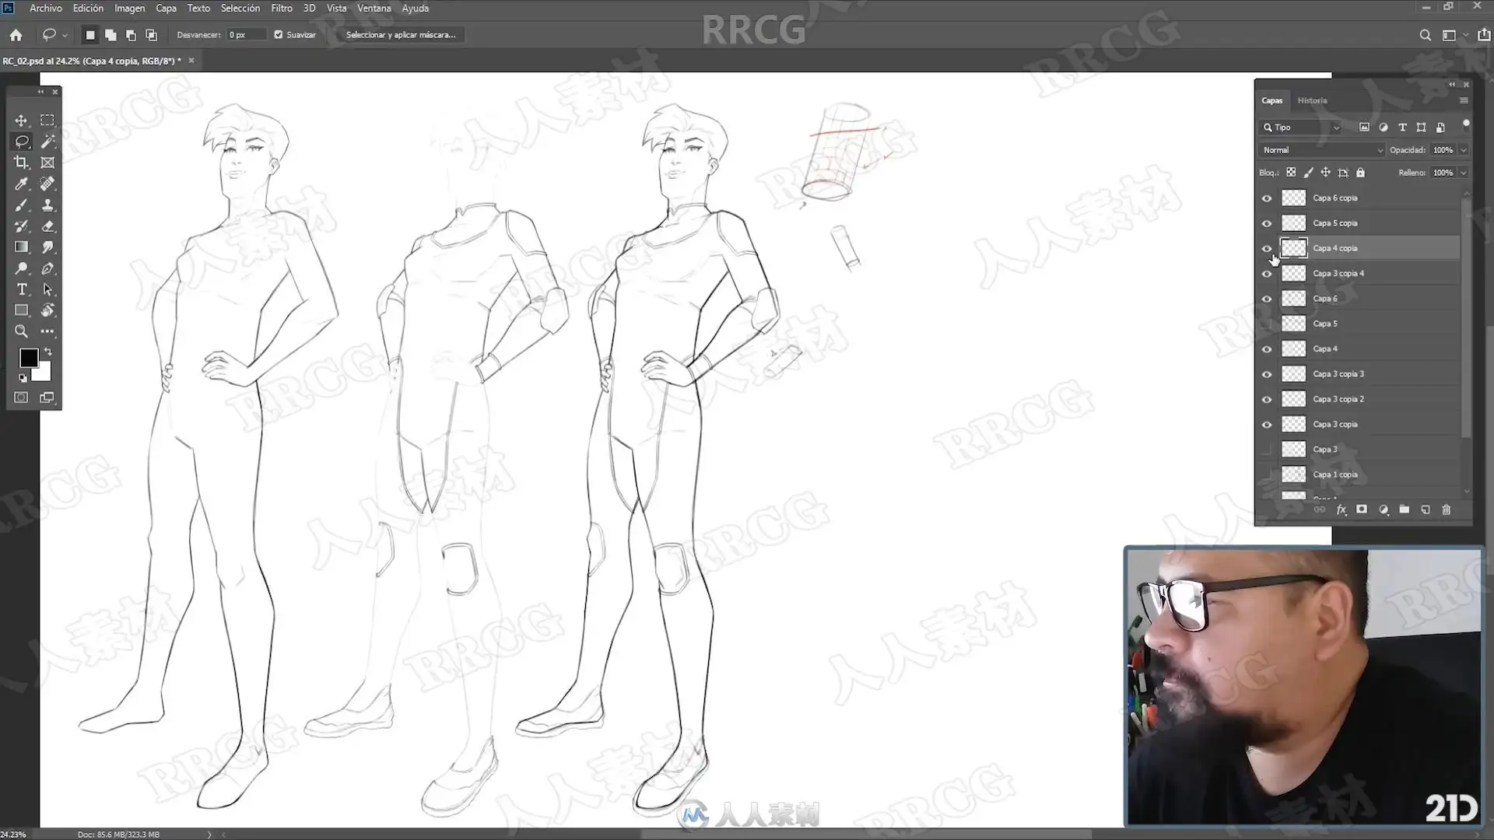Delete layer with trash icon

1447,510
